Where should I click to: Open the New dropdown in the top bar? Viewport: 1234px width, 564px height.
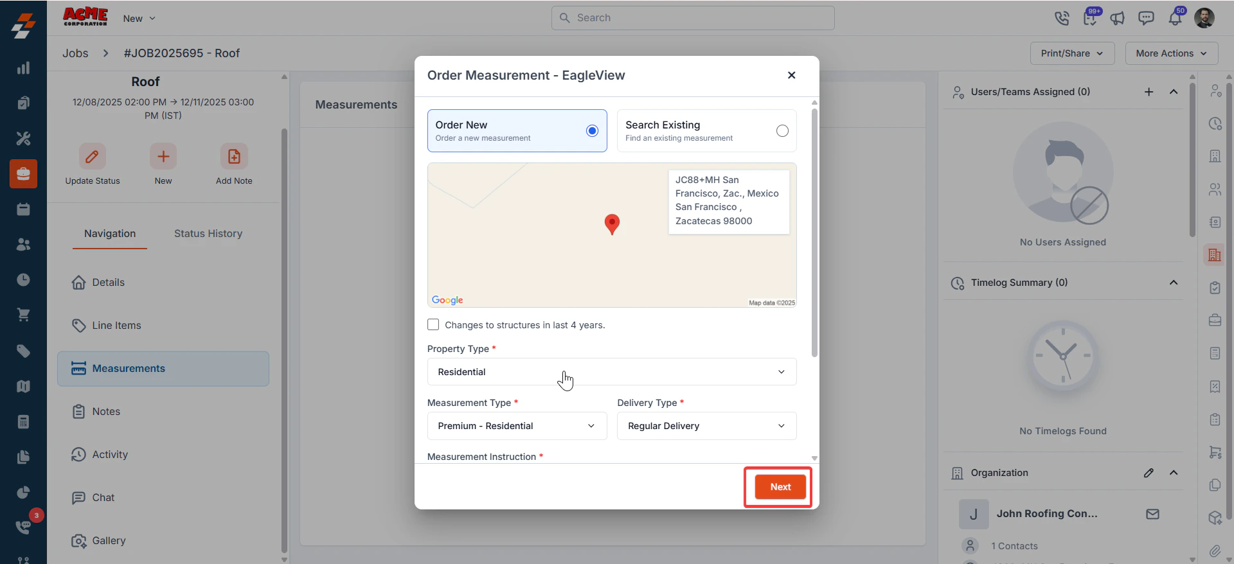point(139,18)
